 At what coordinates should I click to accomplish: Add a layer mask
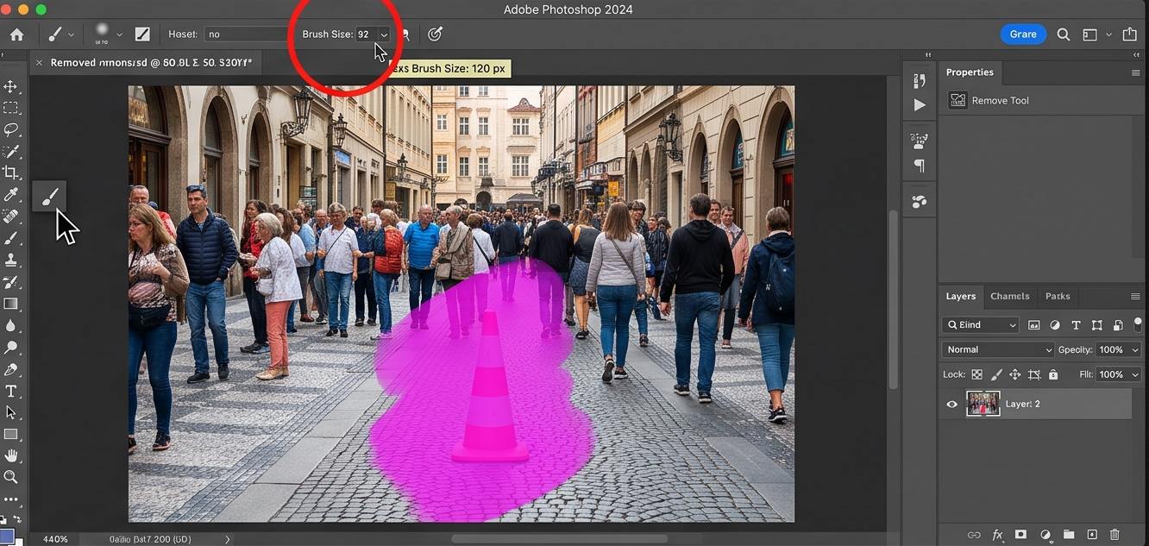[x=1020, y=535]
